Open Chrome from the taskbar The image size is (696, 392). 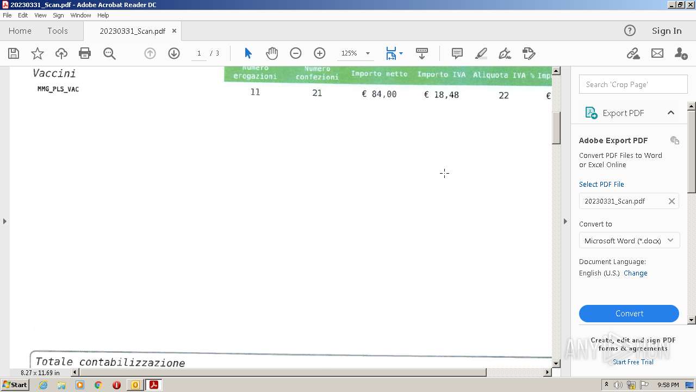pyautogui.click(x=98, y=385)
